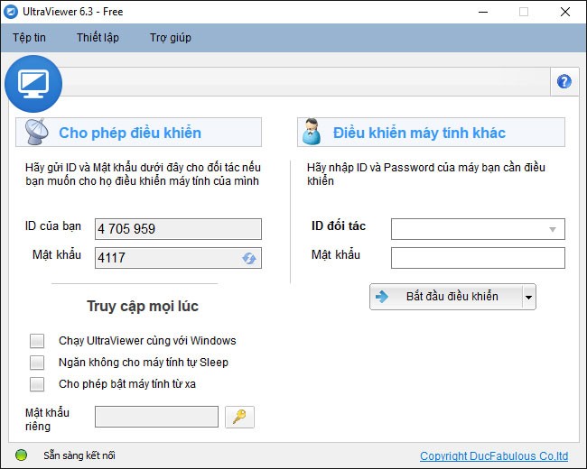Toggle Ngăn không cho máy tính tự Sleep
Image resolution: width=587 pixels, height=469 pixels.
[37, 363]
